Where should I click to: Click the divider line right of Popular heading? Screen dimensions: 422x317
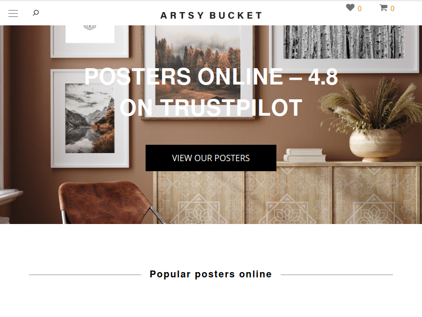337,275
